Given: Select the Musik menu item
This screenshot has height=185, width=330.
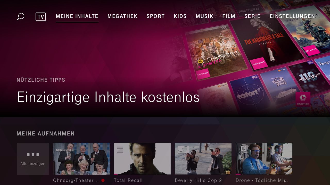Looking at the screenshot, I should 204,16.
